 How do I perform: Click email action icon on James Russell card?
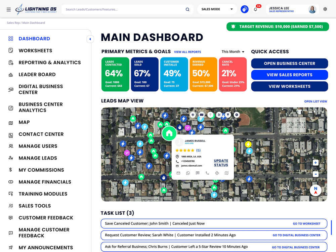pos(178,173)
